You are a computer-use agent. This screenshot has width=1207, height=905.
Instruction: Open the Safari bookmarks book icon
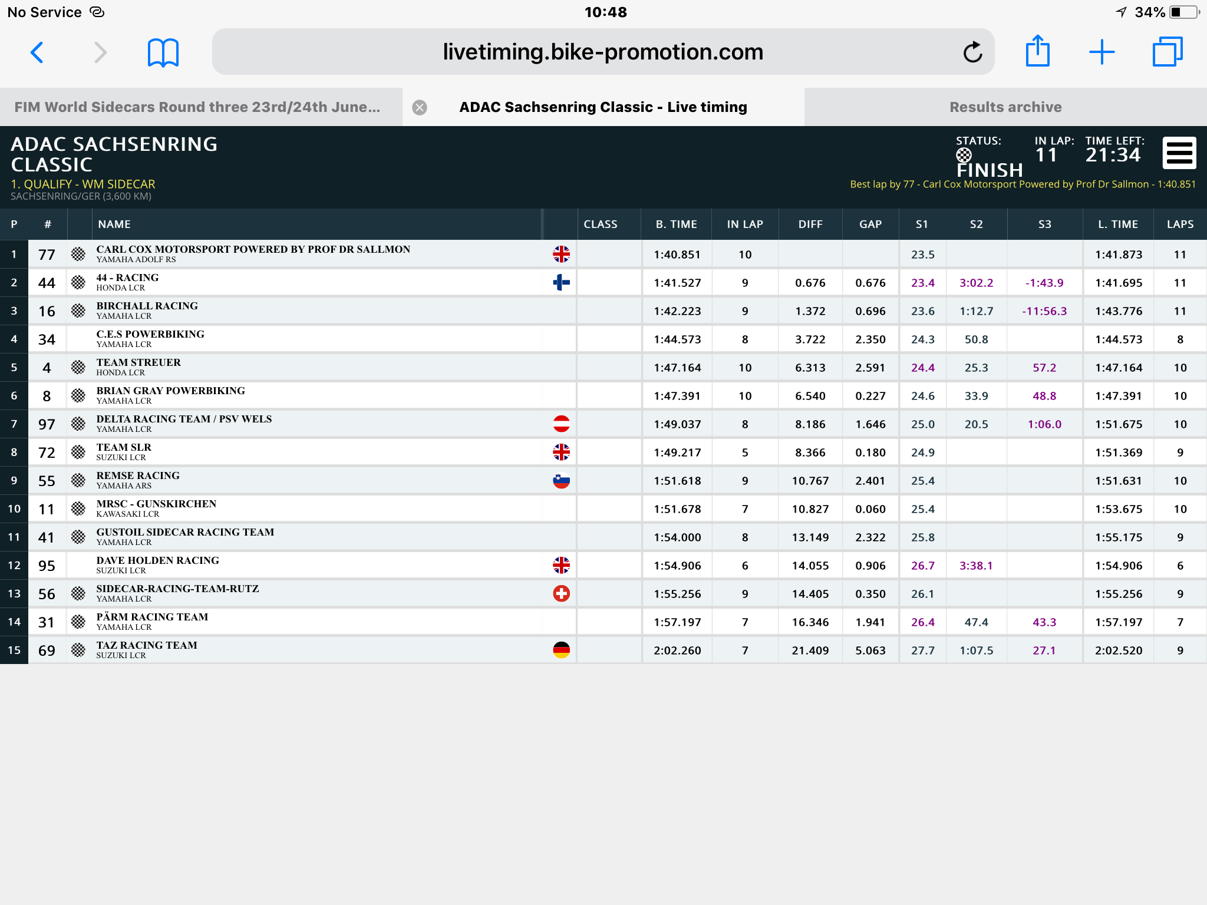click(163, 52)
